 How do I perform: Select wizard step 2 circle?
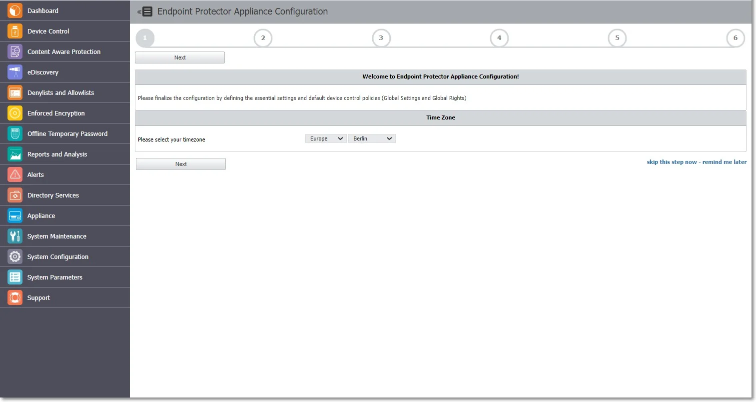click(263, 38)
